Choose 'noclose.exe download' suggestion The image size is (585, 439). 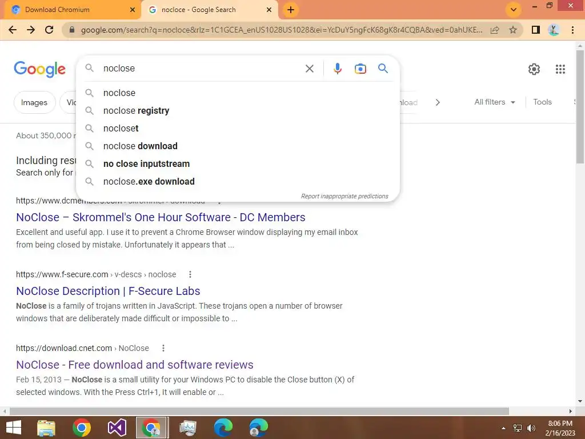pos(238,181)
